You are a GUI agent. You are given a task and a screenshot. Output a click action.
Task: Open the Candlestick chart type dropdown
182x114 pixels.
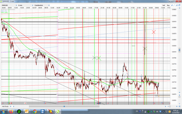point(42,5)
